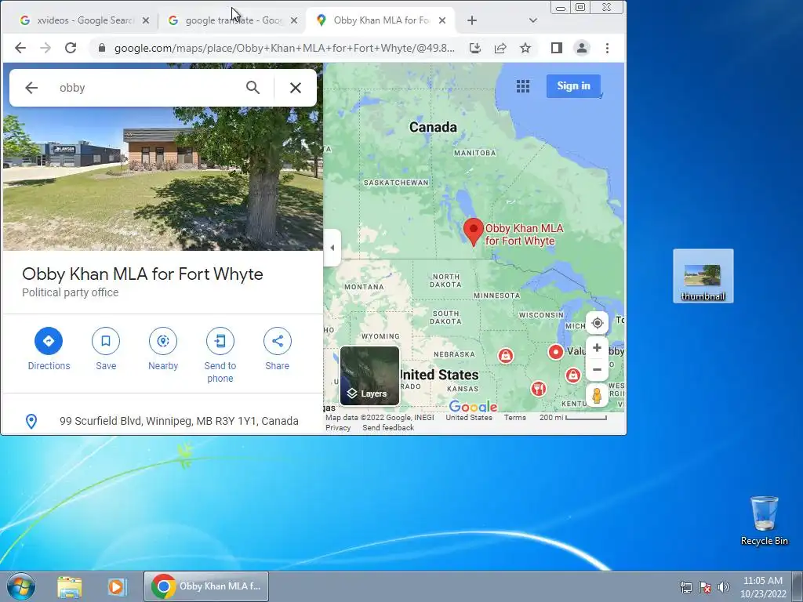Click the address 99 Scurfield Blvd, Winnipeg

179,421
